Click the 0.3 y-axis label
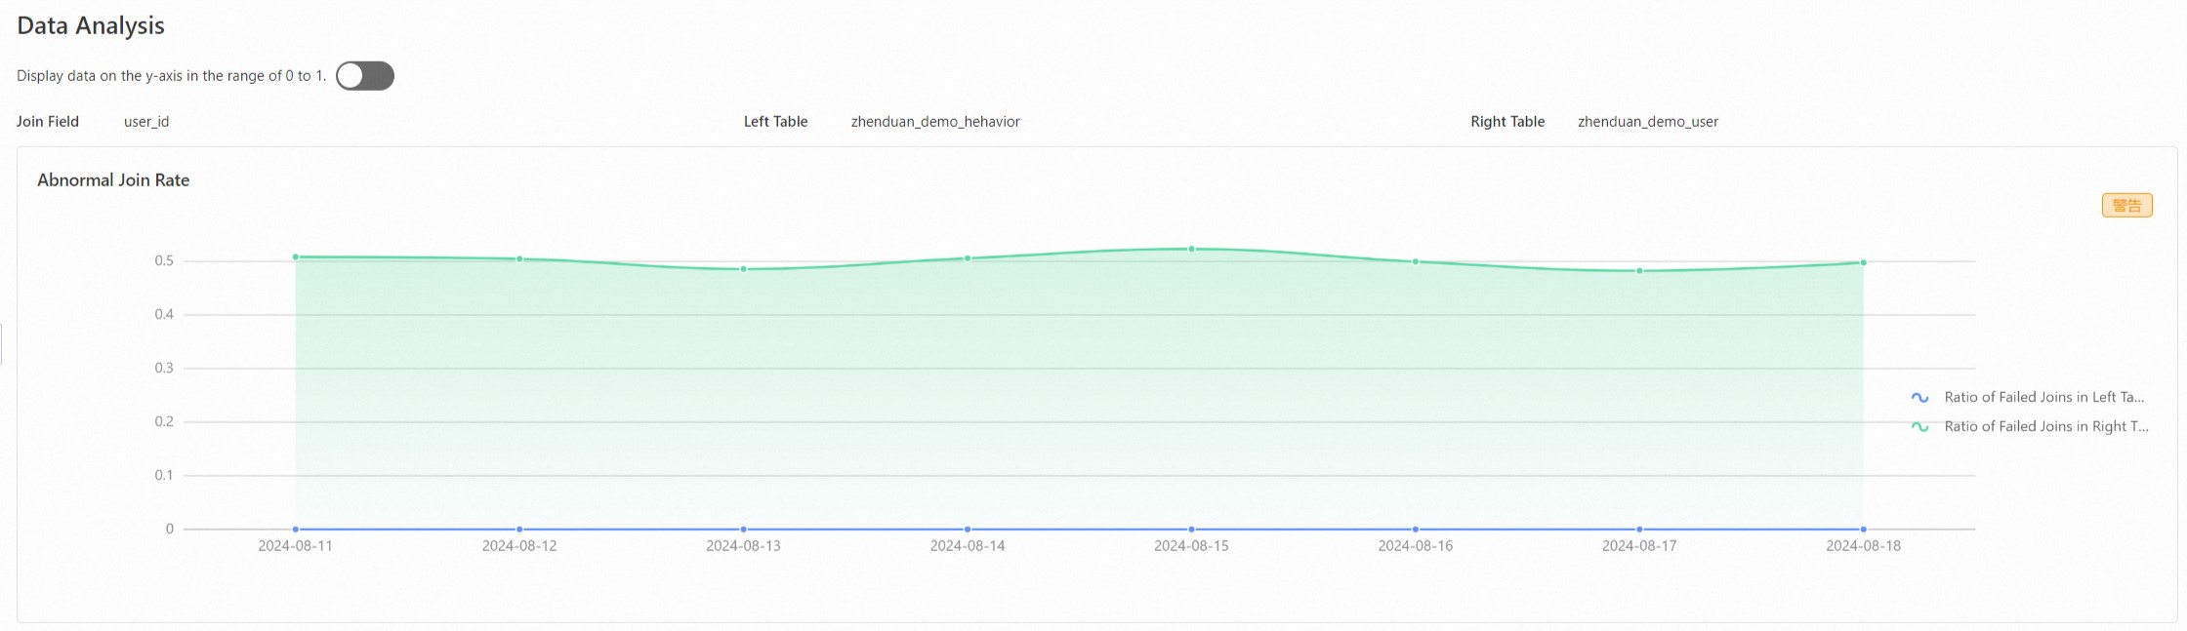 [x=164, y=368]
